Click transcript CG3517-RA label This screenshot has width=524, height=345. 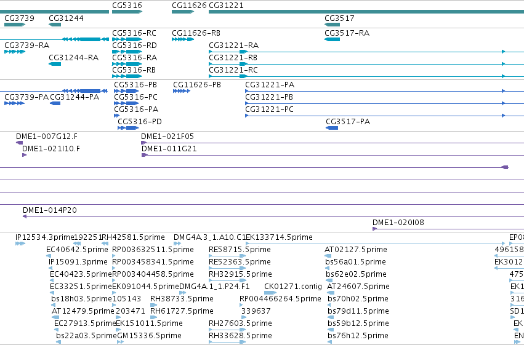(347, 33)
